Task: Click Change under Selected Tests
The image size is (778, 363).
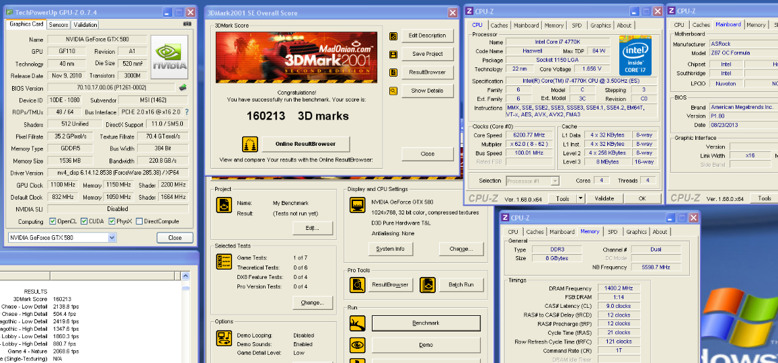Action: point(312,302)
